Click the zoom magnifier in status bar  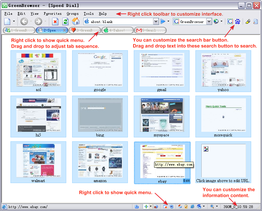coord(212,207)
